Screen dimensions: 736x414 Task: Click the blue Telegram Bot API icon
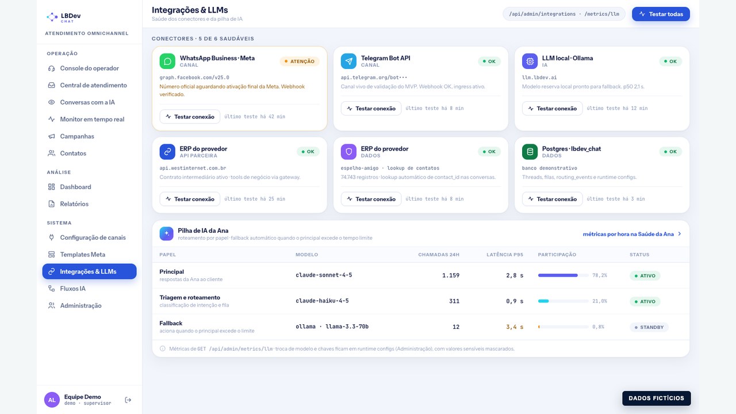348,62
